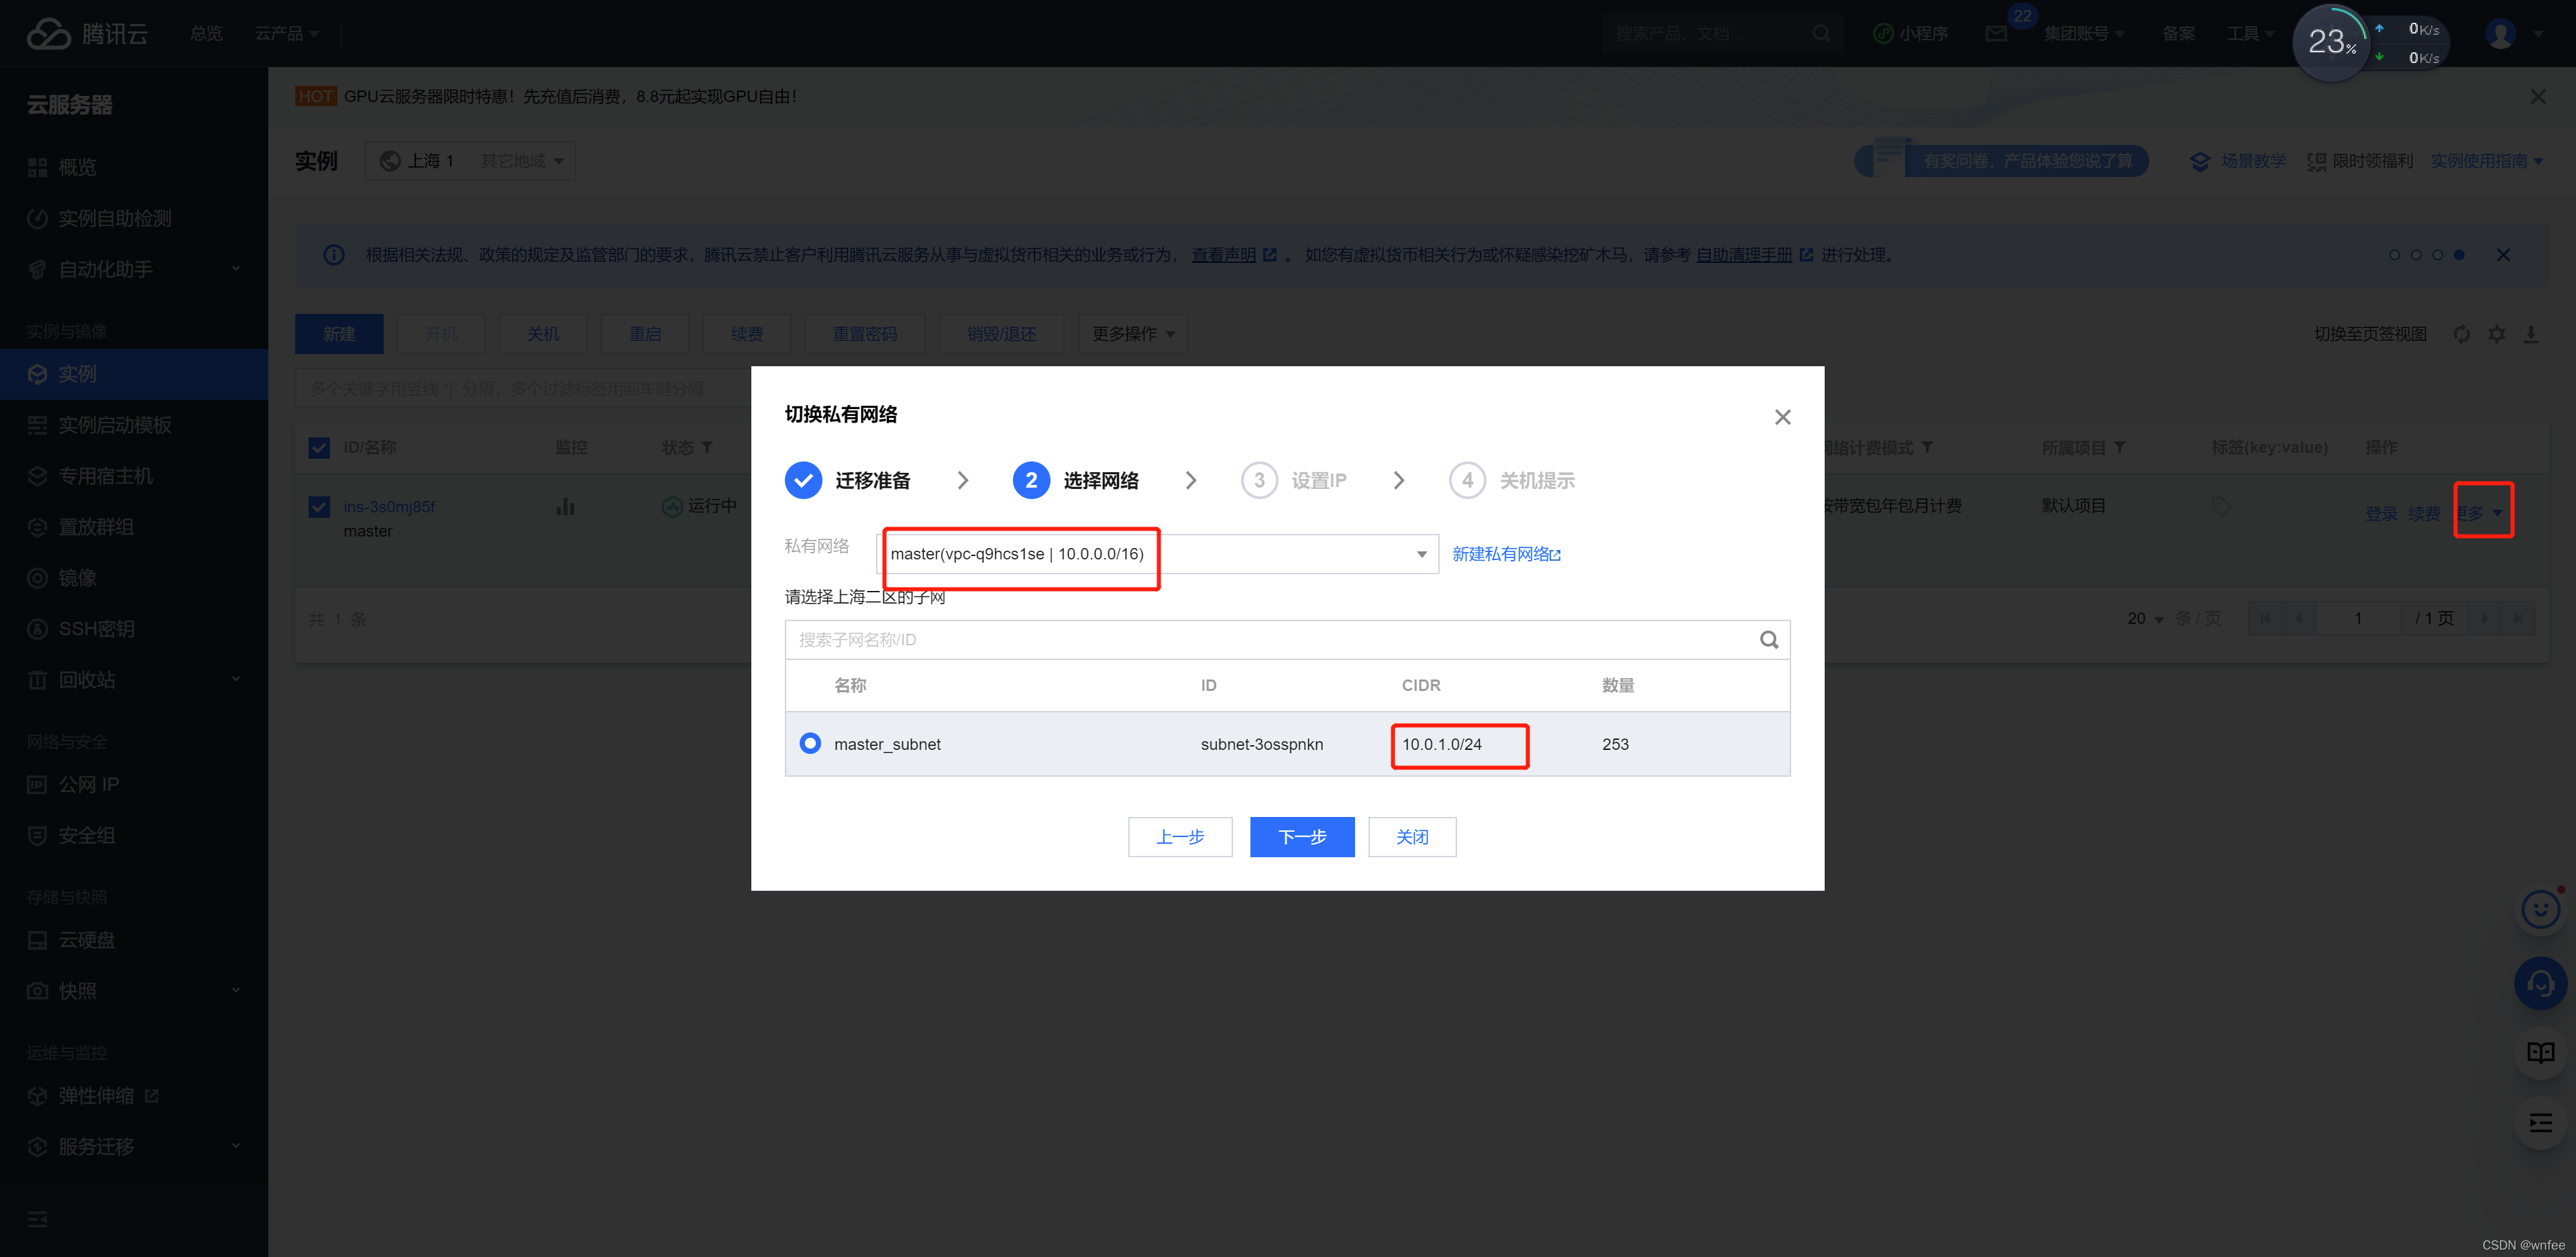Click the tag icon in the instance row
2576x1257 pixels.
click(x=2221, y=506)
